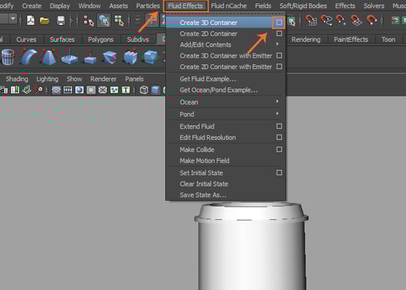
Task: Click the shelf cube with green ring icon
Action: pos(150,57)
